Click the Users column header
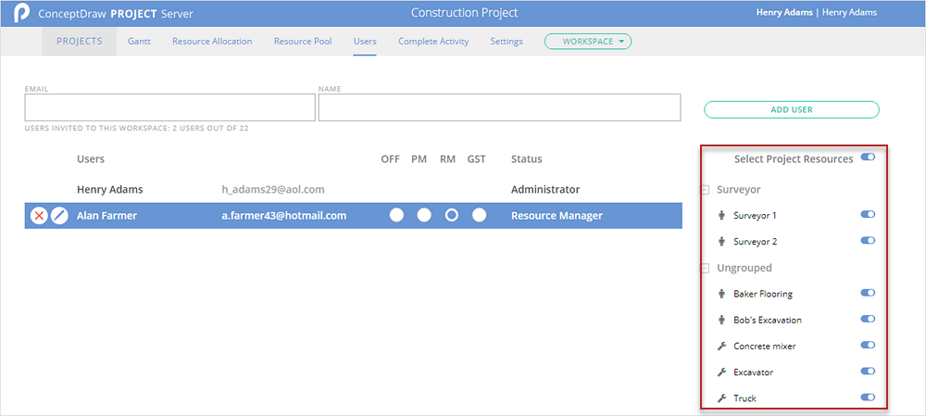The height and width of the screenshot is (416, 926). click(91, 159)
